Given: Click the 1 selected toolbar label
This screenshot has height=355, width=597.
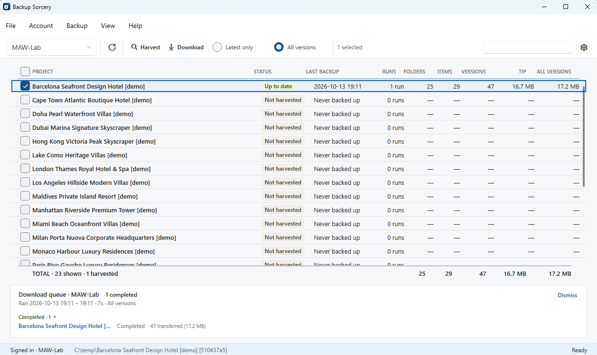Looking at the screenshot, I should pyautogui.click(x=349, y=47).
